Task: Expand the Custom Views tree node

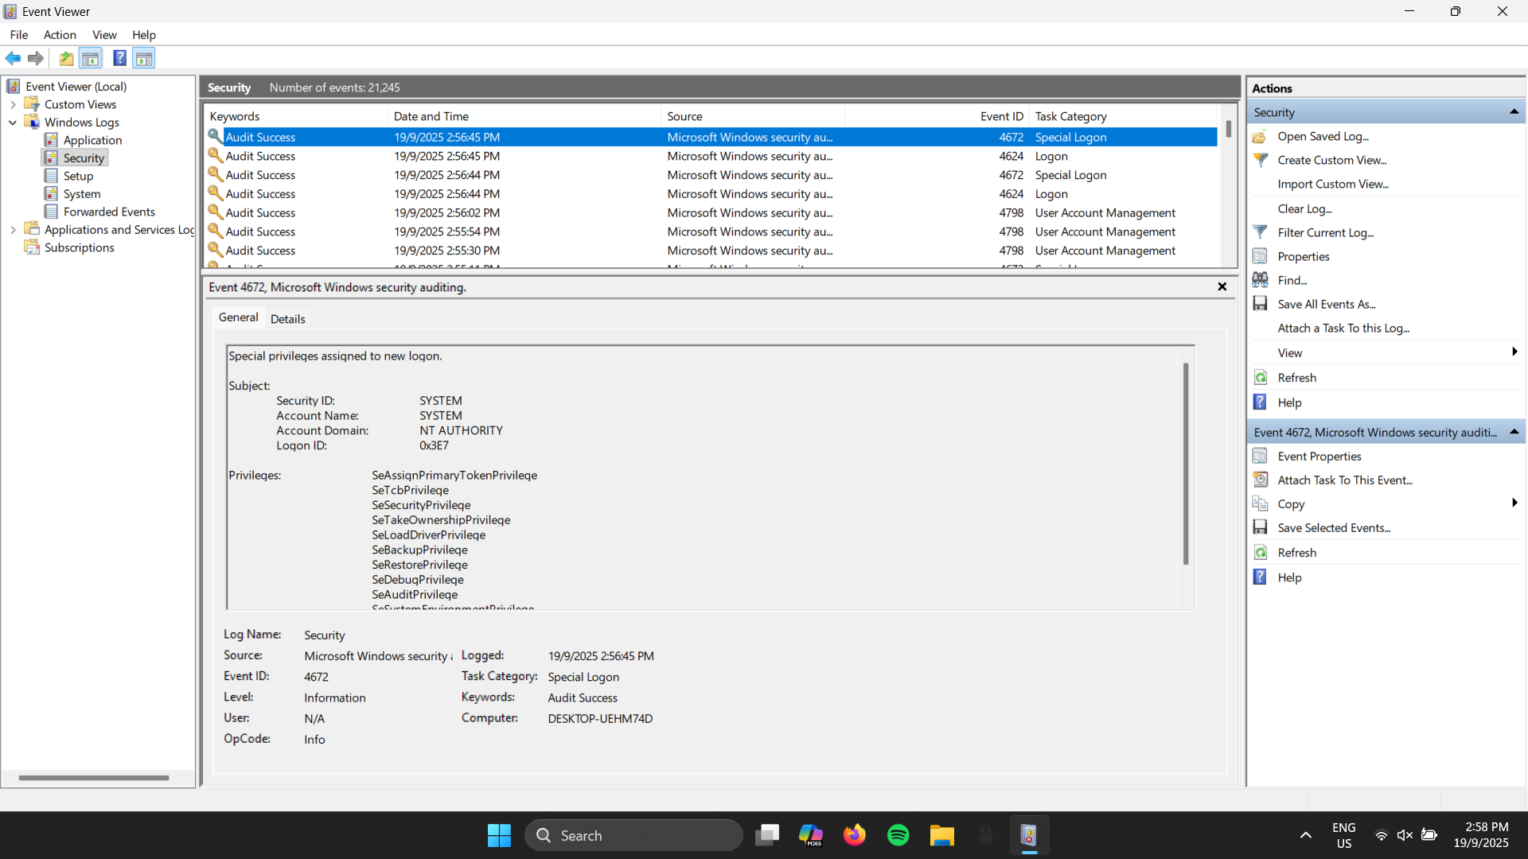Action: click(14, 104)
